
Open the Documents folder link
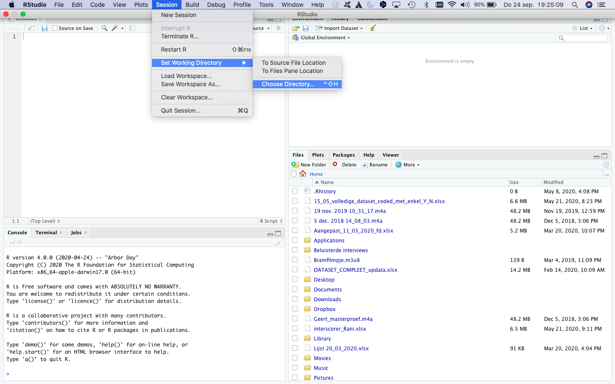click(328, 289)
